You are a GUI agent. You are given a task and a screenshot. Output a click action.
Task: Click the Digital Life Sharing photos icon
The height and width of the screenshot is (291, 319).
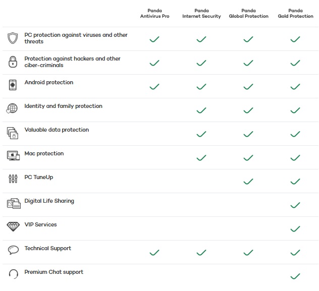pos(13,203)
